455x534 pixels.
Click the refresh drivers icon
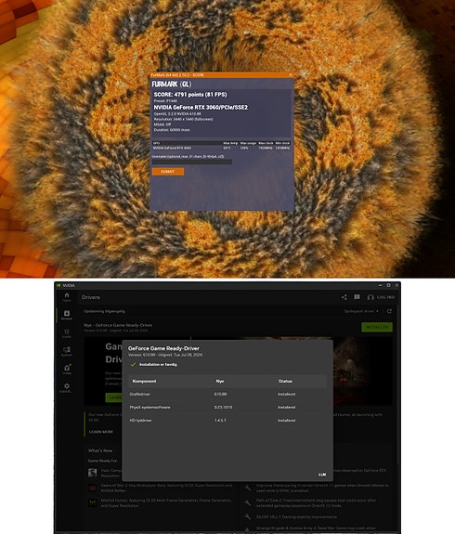389,311
